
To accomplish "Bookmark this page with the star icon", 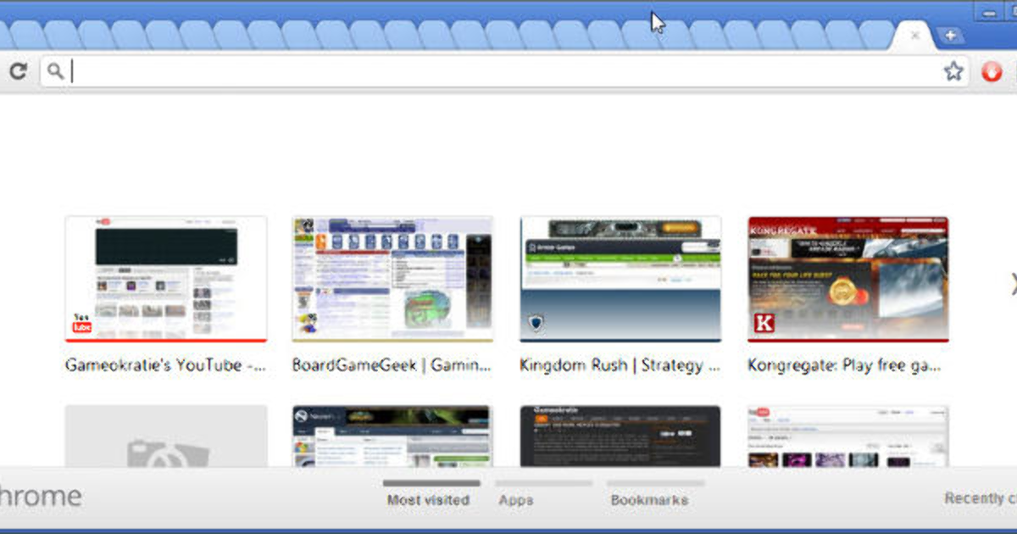I will pos(953,71).
